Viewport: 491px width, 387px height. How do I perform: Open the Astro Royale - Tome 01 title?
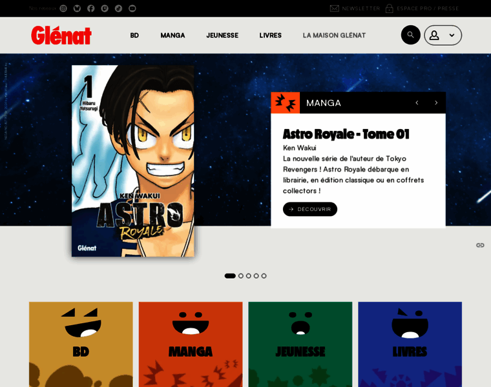346,134
